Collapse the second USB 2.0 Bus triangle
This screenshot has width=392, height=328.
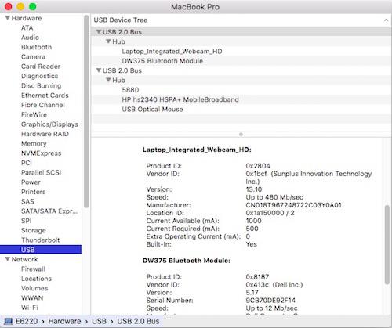[99, 70]
